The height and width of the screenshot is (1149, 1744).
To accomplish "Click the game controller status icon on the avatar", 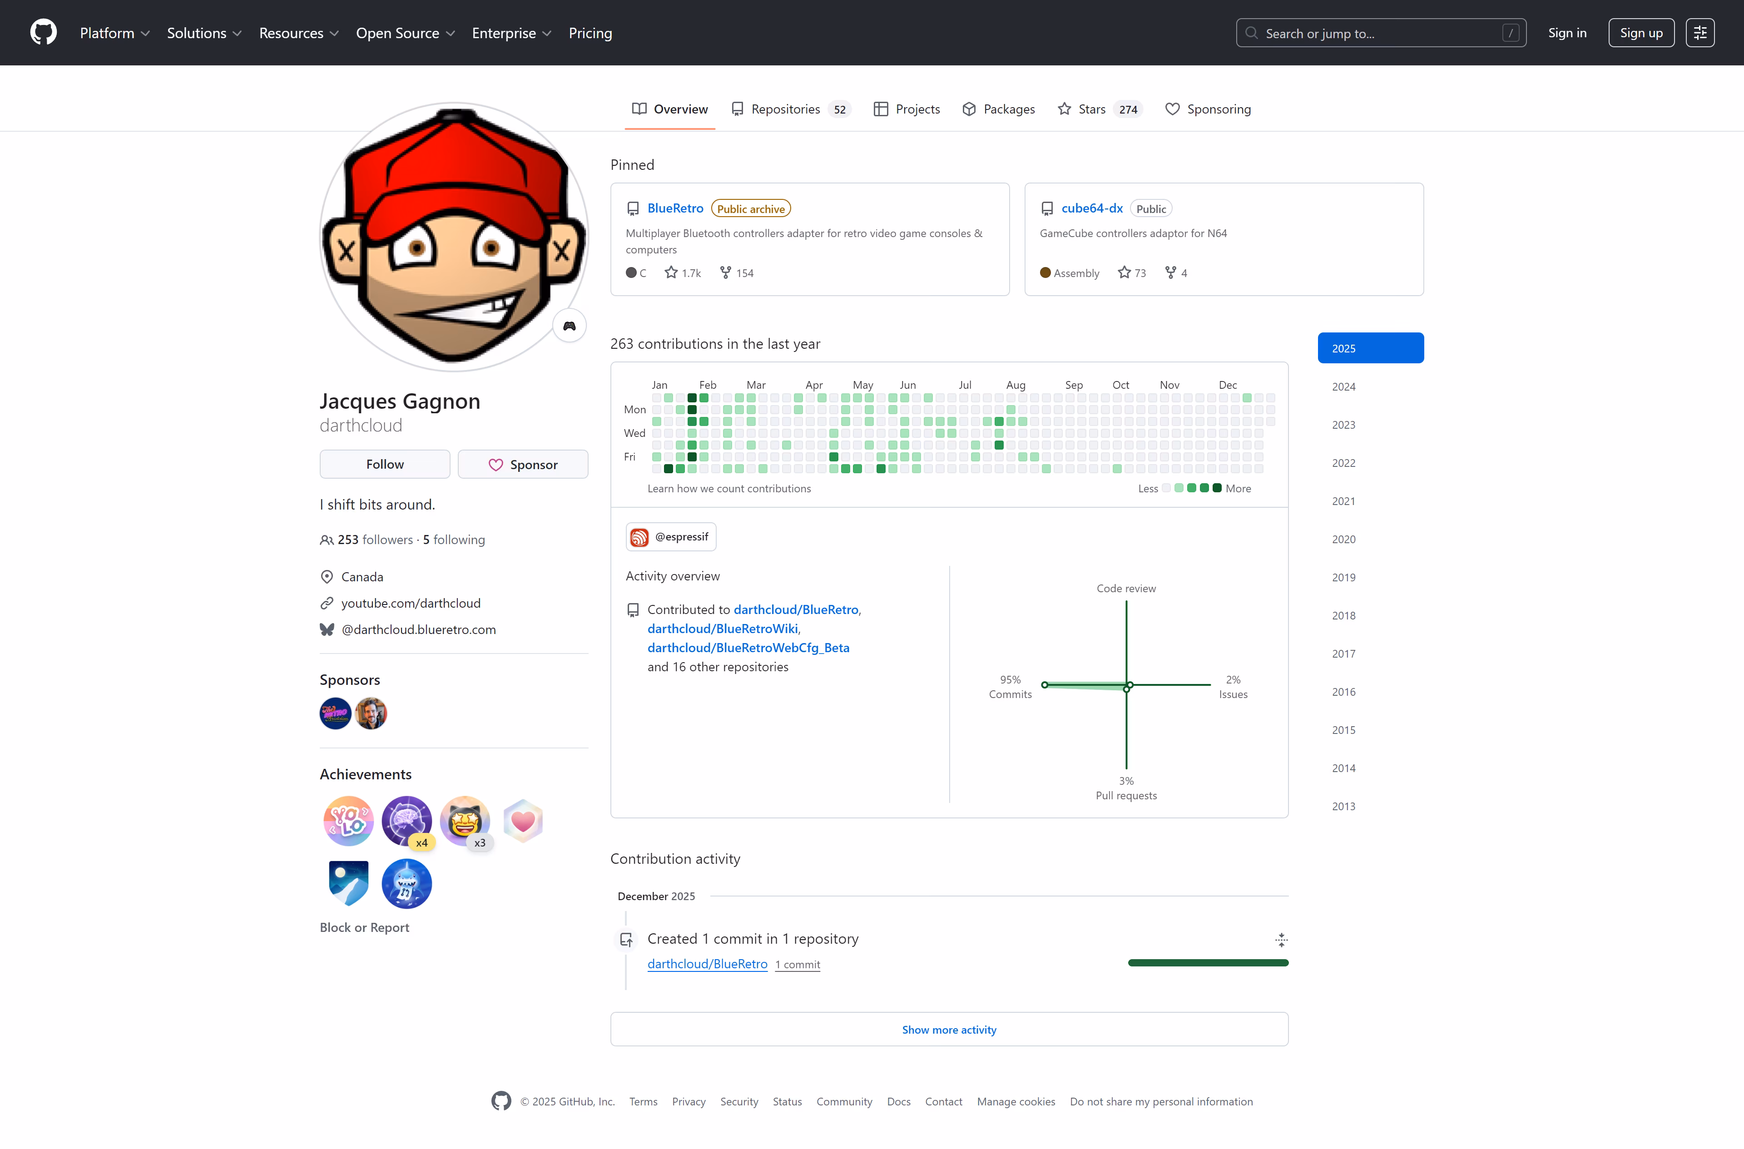I will (570, 325).
